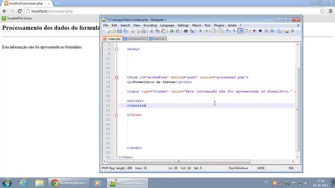
Task: Open the Search menu
Action: click(125, 25)
